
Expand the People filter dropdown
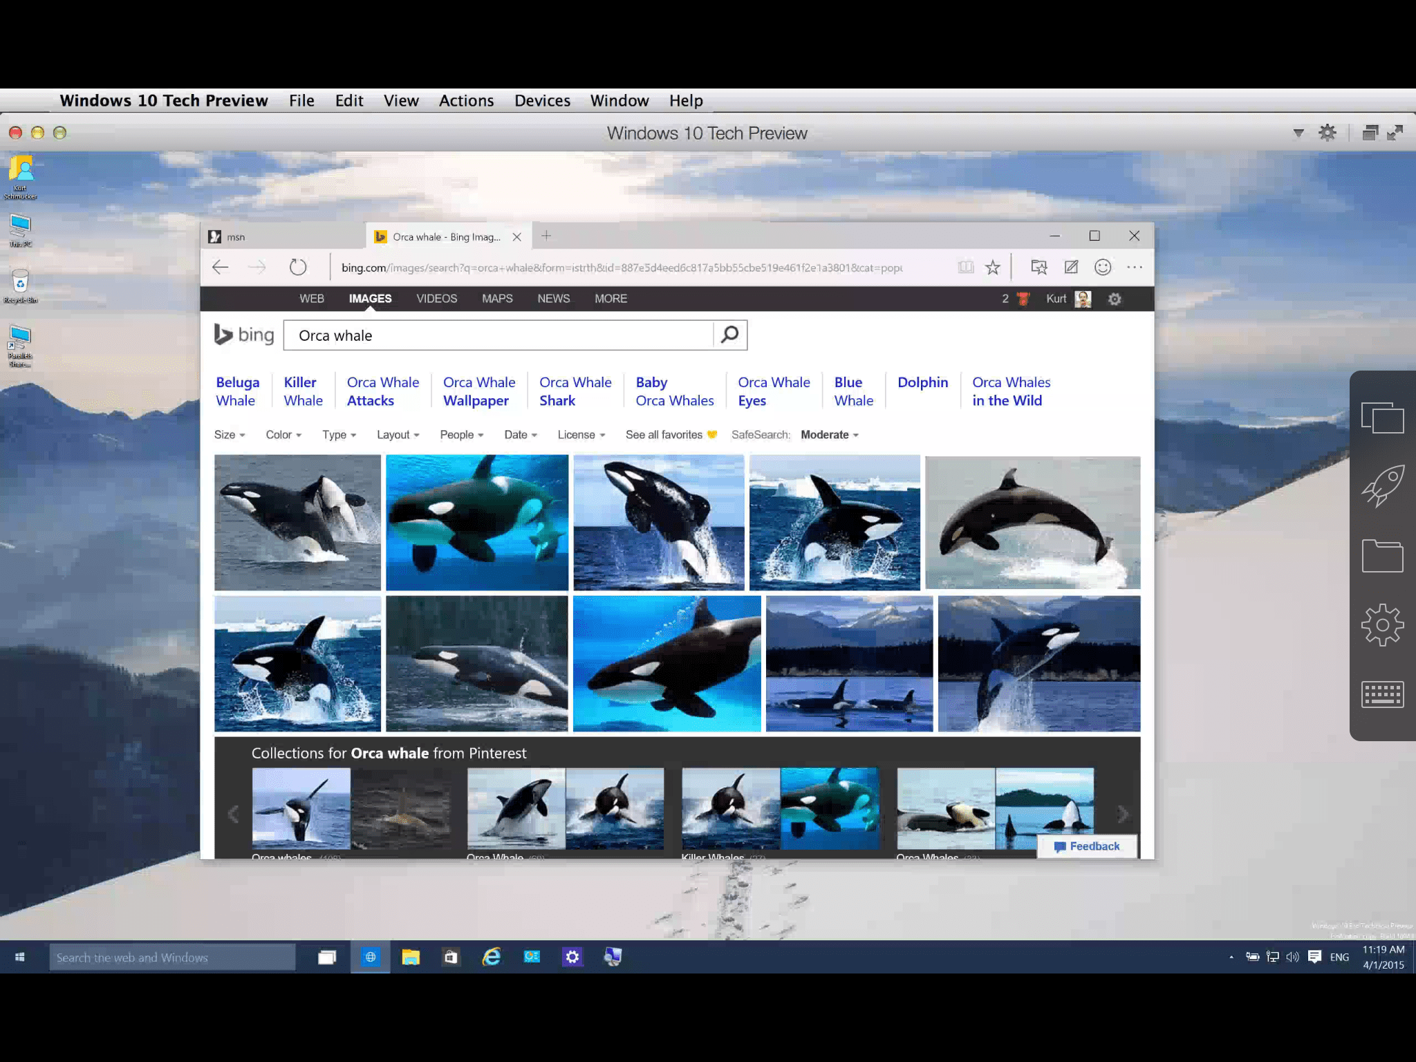coord(462,435)
